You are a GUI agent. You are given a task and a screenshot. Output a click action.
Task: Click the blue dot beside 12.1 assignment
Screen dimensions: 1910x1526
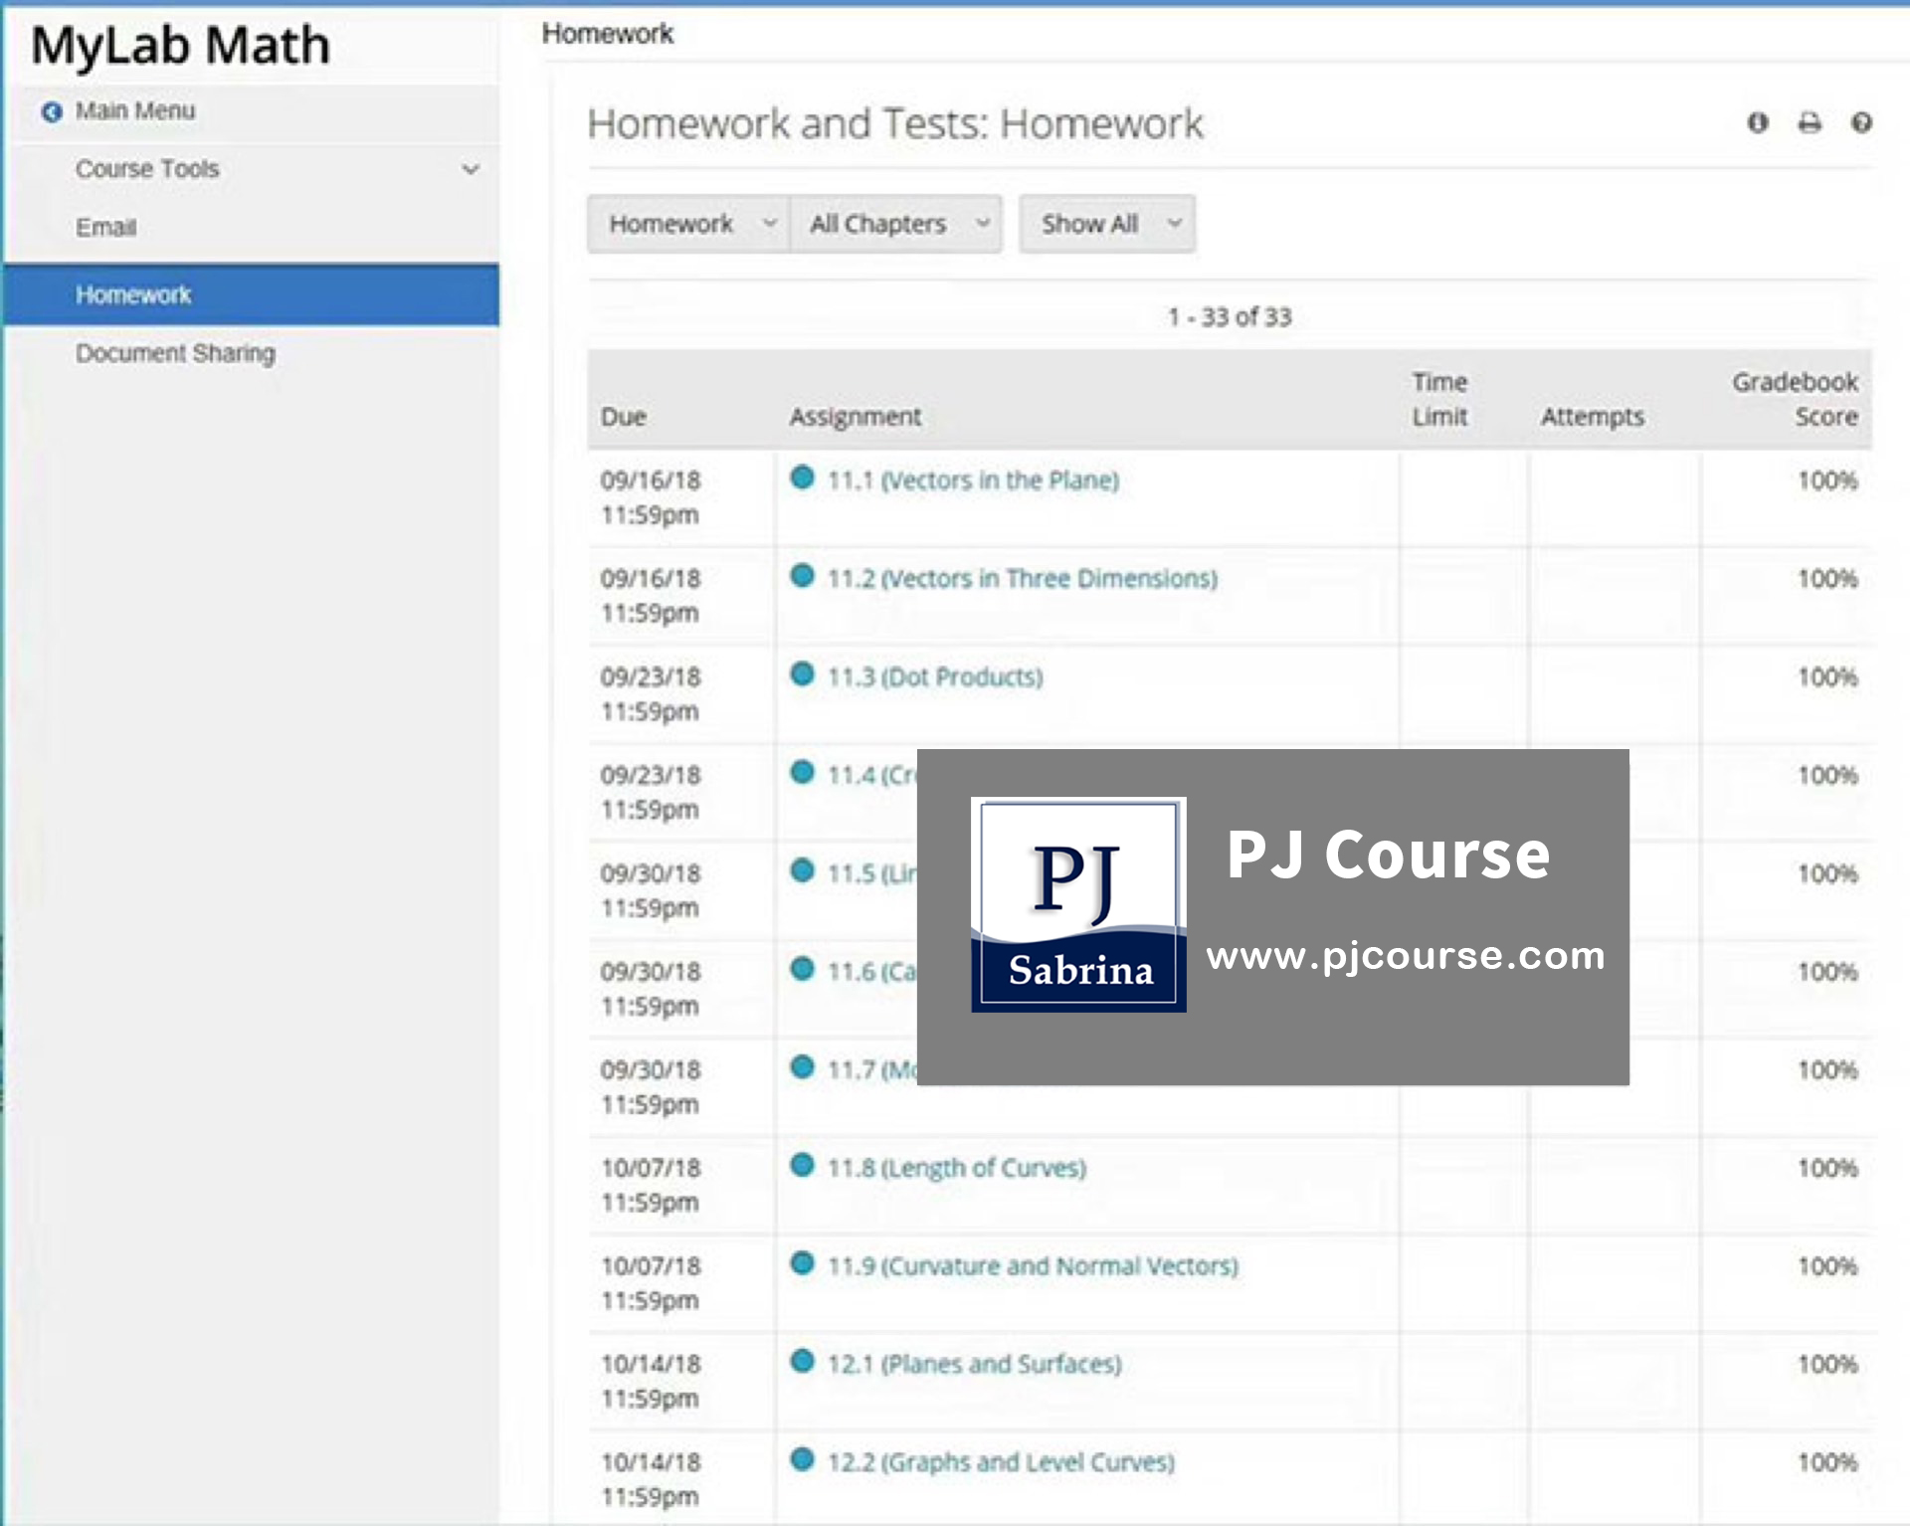[802, 1361]
